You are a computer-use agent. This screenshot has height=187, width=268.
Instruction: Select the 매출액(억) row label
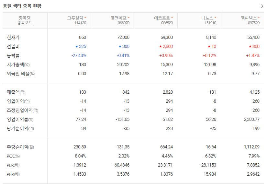click(16, 92)
